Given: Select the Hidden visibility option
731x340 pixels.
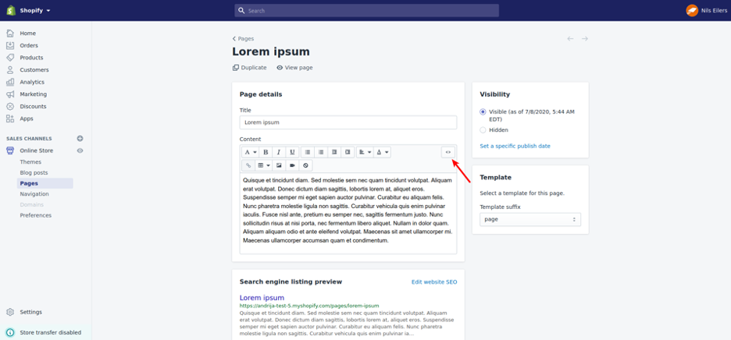Looking at the screenshot, I should 483,130.
